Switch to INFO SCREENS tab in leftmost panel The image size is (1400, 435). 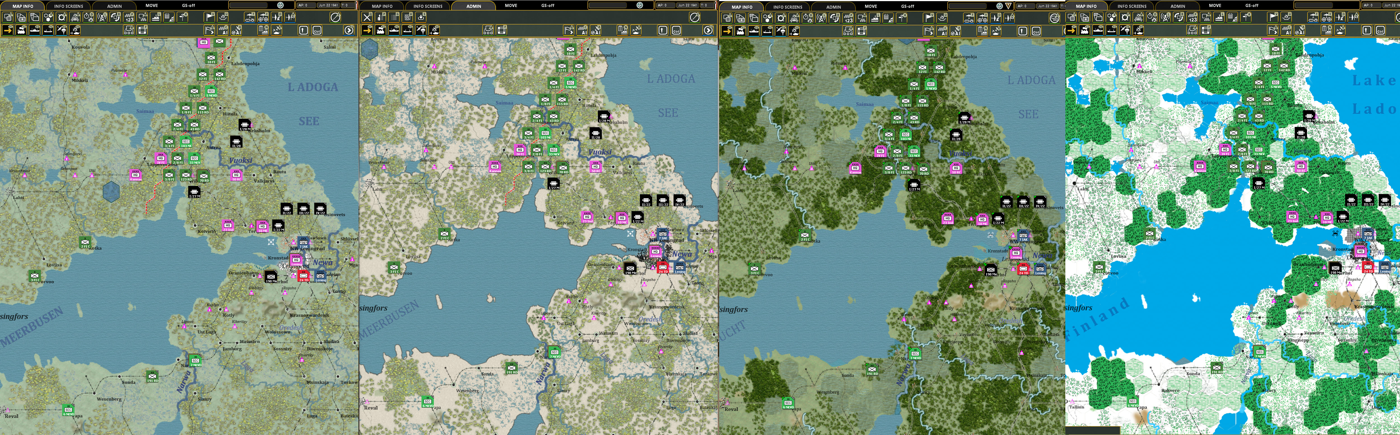[x=69, y=6]
